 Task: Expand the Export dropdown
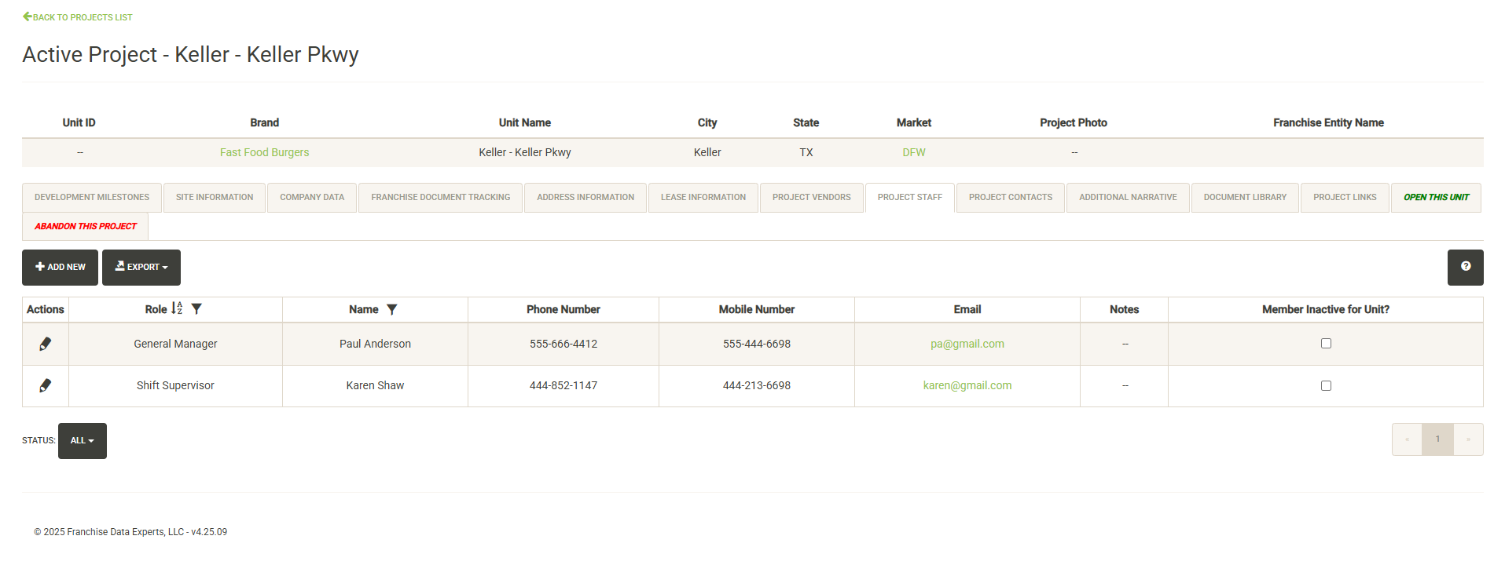[x=141, y=268]
